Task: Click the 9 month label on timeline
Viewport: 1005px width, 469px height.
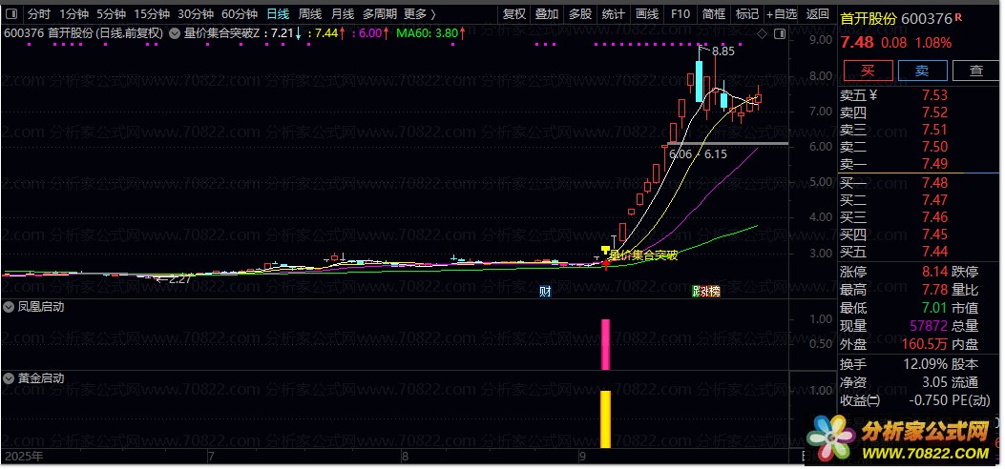Action: [x=582, y=457]
